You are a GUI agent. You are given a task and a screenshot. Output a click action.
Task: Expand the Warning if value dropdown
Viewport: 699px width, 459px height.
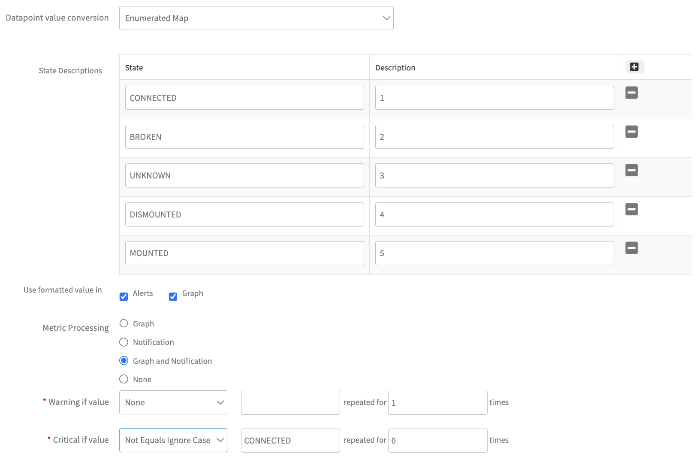point(173,402)
